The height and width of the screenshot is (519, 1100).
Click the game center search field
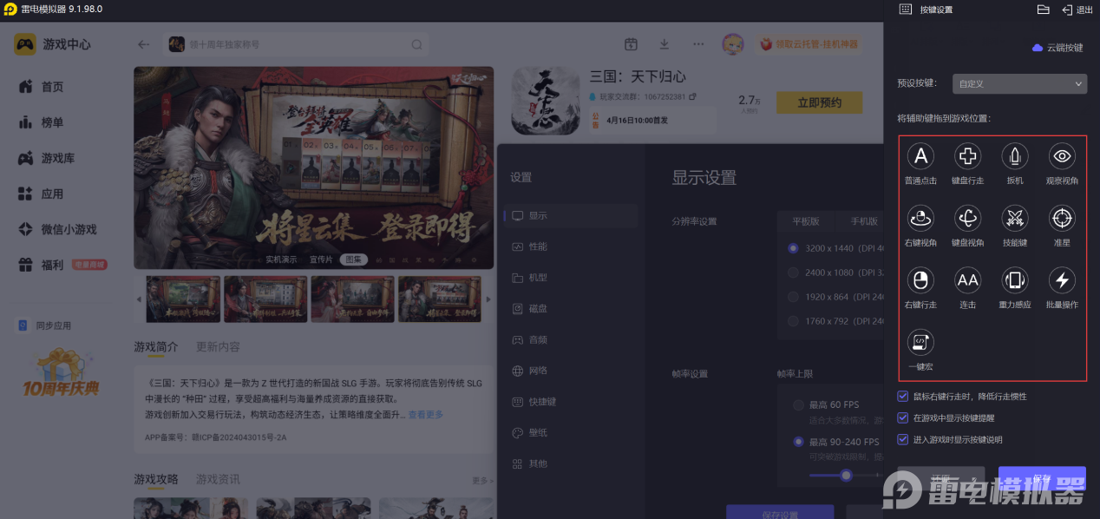tap(297, 44)
